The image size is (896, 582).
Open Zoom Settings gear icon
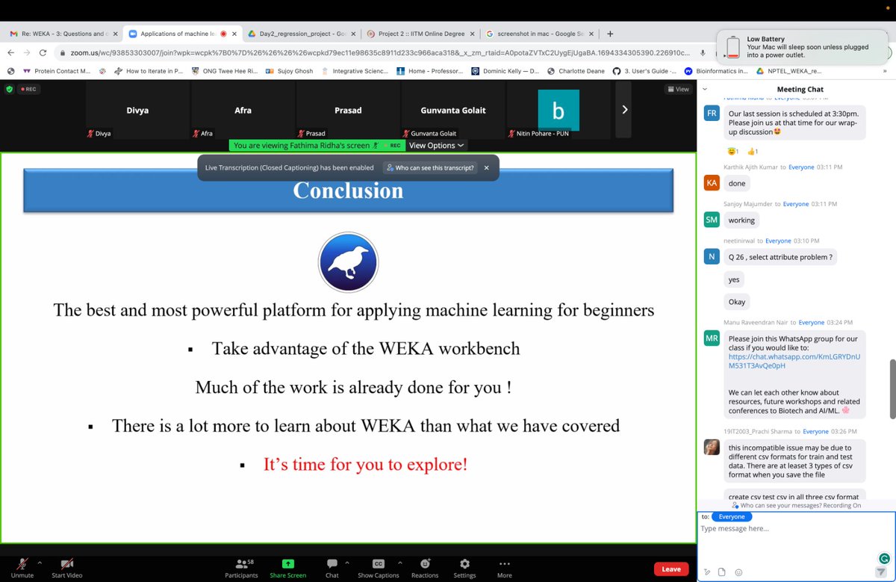pos(464,564)
